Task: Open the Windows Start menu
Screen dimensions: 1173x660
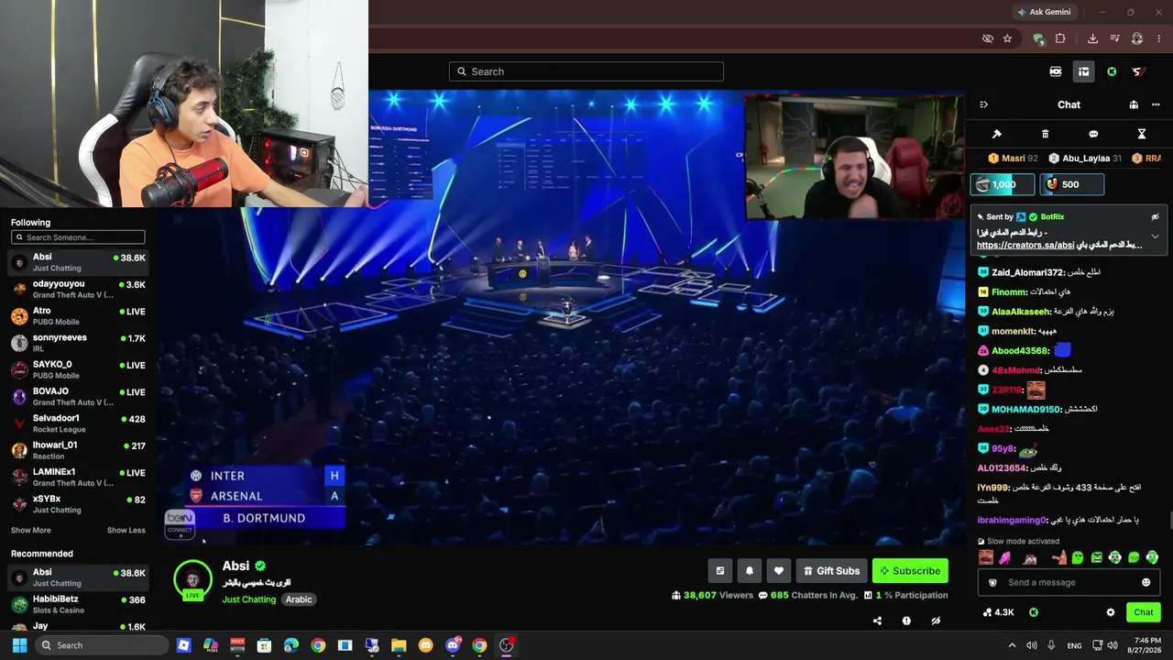Action: point(19,645)
